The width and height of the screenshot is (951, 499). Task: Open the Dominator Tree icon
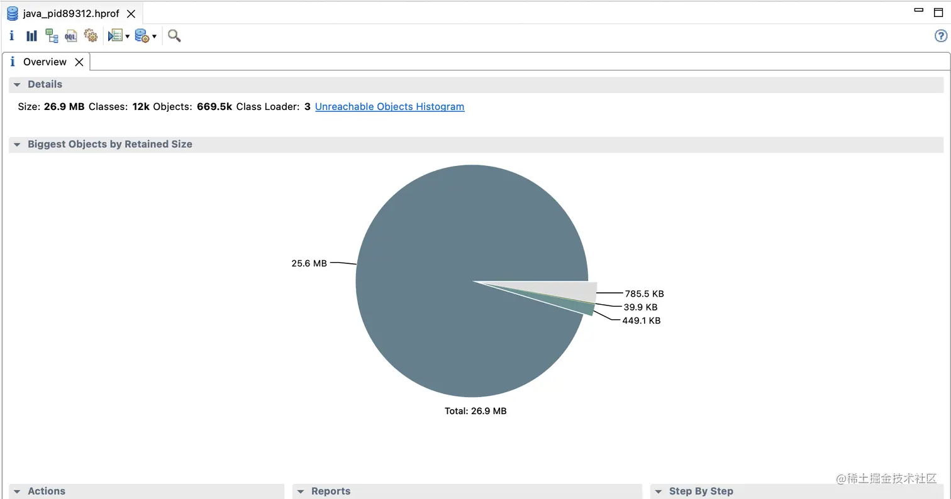[x=52, y=36]
